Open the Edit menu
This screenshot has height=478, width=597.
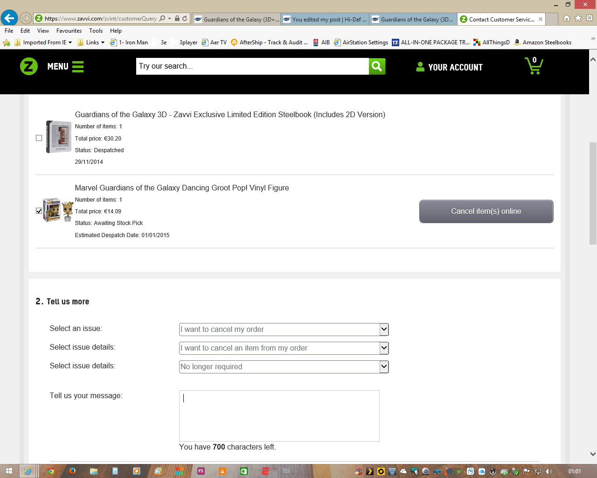pos(25,31)
